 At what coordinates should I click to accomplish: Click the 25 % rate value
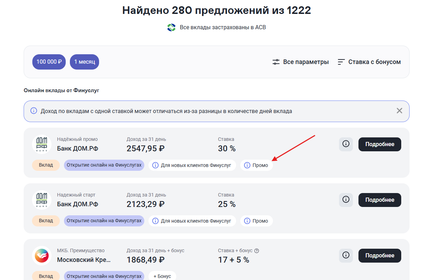227,204
